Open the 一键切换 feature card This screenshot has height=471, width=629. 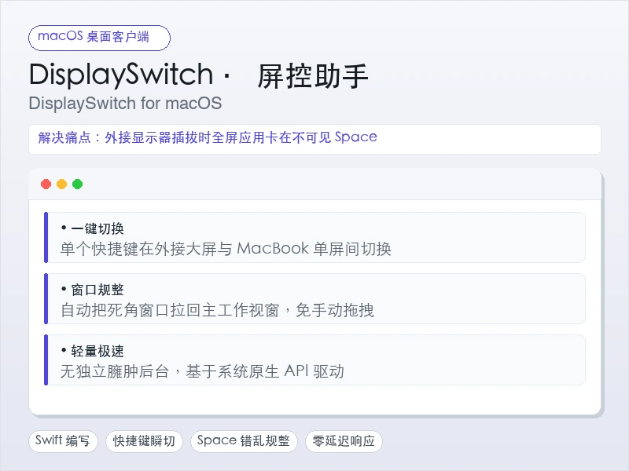point(314,238)
